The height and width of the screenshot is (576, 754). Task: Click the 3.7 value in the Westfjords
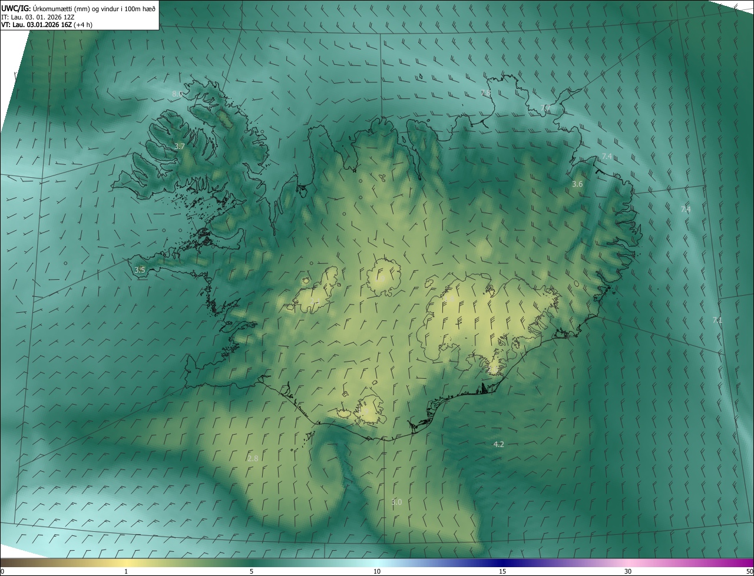[180, 146]
